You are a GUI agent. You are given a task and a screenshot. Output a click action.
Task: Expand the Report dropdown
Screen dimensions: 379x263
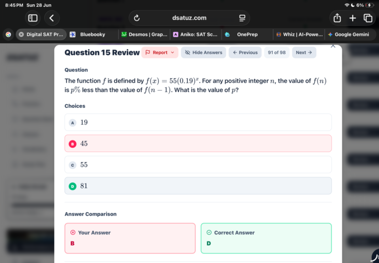[160, 53]
